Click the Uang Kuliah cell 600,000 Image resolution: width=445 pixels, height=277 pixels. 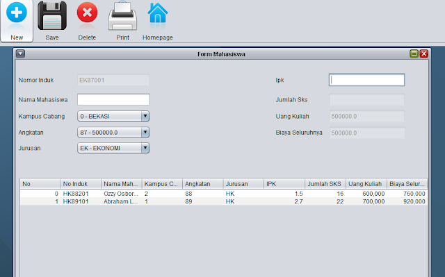pyautogui.click(x=366, y=194)
